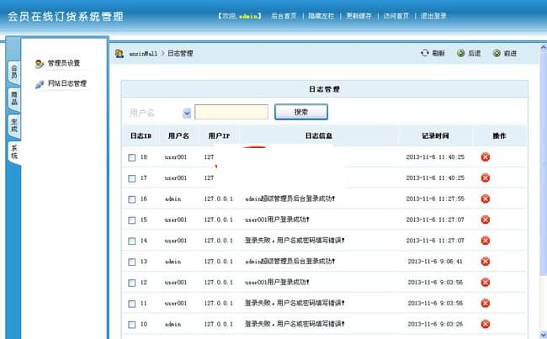
Task: Click the vertical scrollbar up arrow
Action: (x=543, y=48)
